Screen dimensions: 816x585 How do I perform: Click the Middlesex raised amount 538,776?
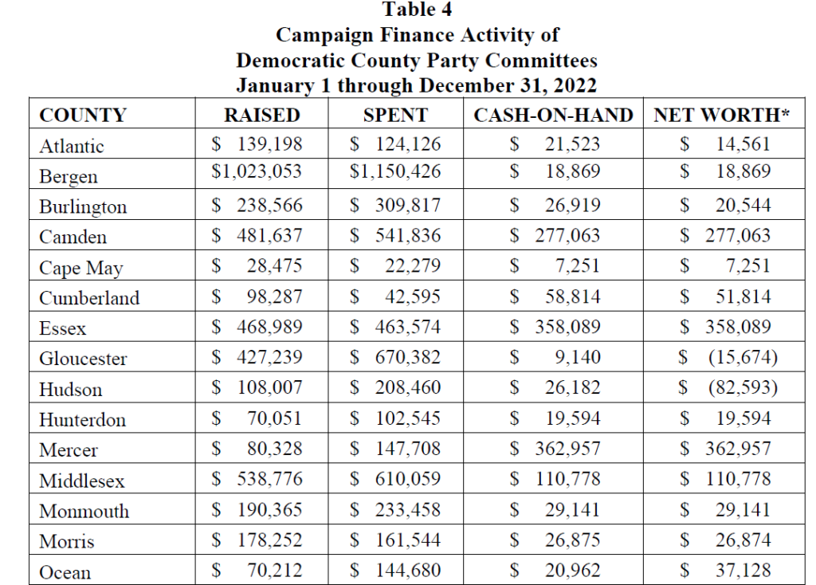tap(269, 479)
